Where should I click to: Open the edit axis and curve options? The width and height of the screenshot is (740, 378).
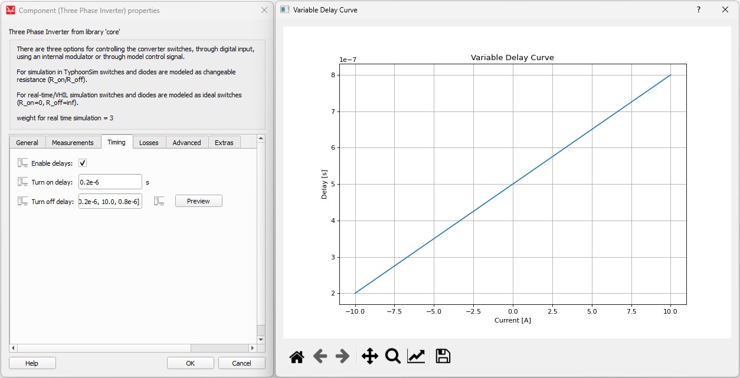[x=416, y=356]
